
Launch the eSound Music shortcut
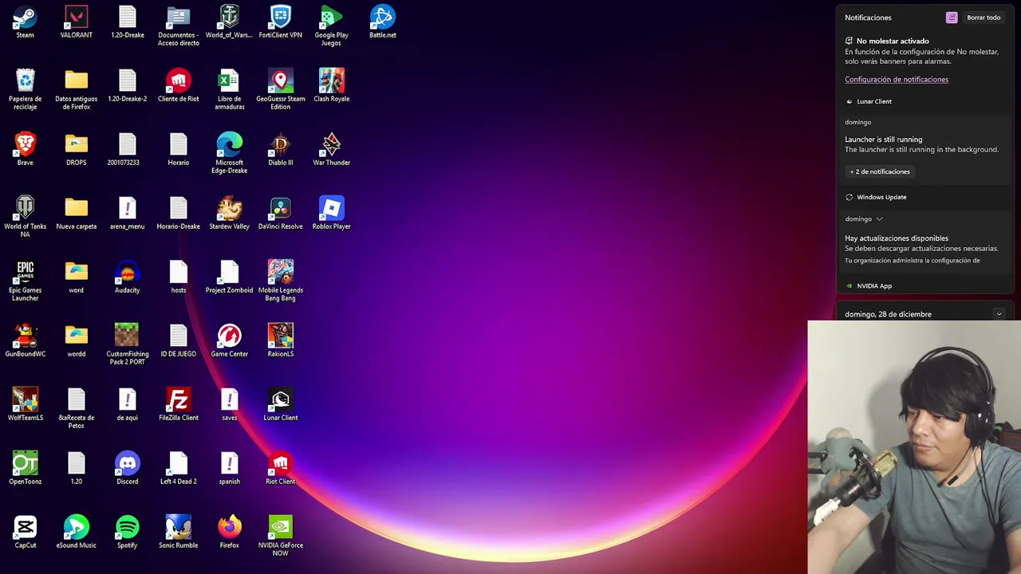click(76, 533)
